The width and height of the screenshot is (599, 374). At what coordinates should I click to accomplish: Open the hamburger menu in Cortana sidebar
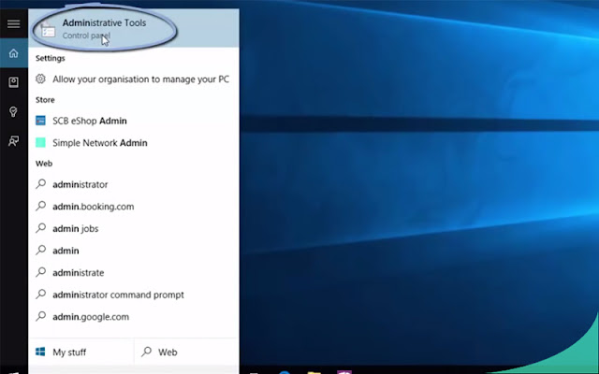[x=14, y=23]
